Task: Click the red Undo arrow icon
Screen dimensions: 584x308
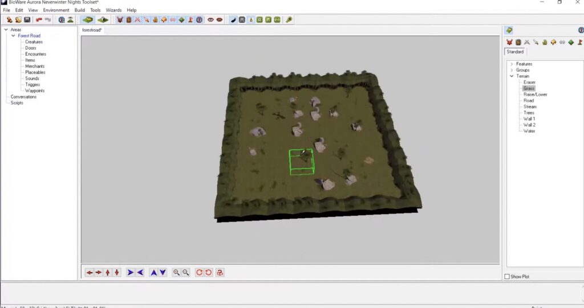Action: pyautogui.click(x=38, y=20)
